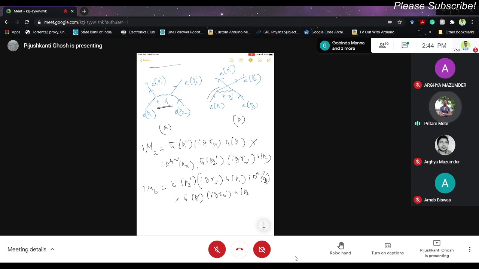This screenshot has width=479, height=269.
Task: Open the GRE Physics Subject bookmark
Action: (x=277, y=32)
